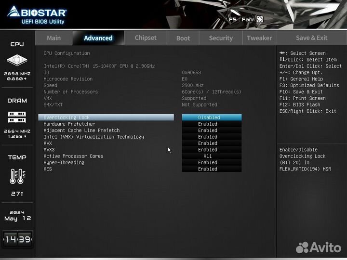This screenshot has width=347, height=260.
Task: Click the CPU chip icon in sidebar
Action: point(17,60)
